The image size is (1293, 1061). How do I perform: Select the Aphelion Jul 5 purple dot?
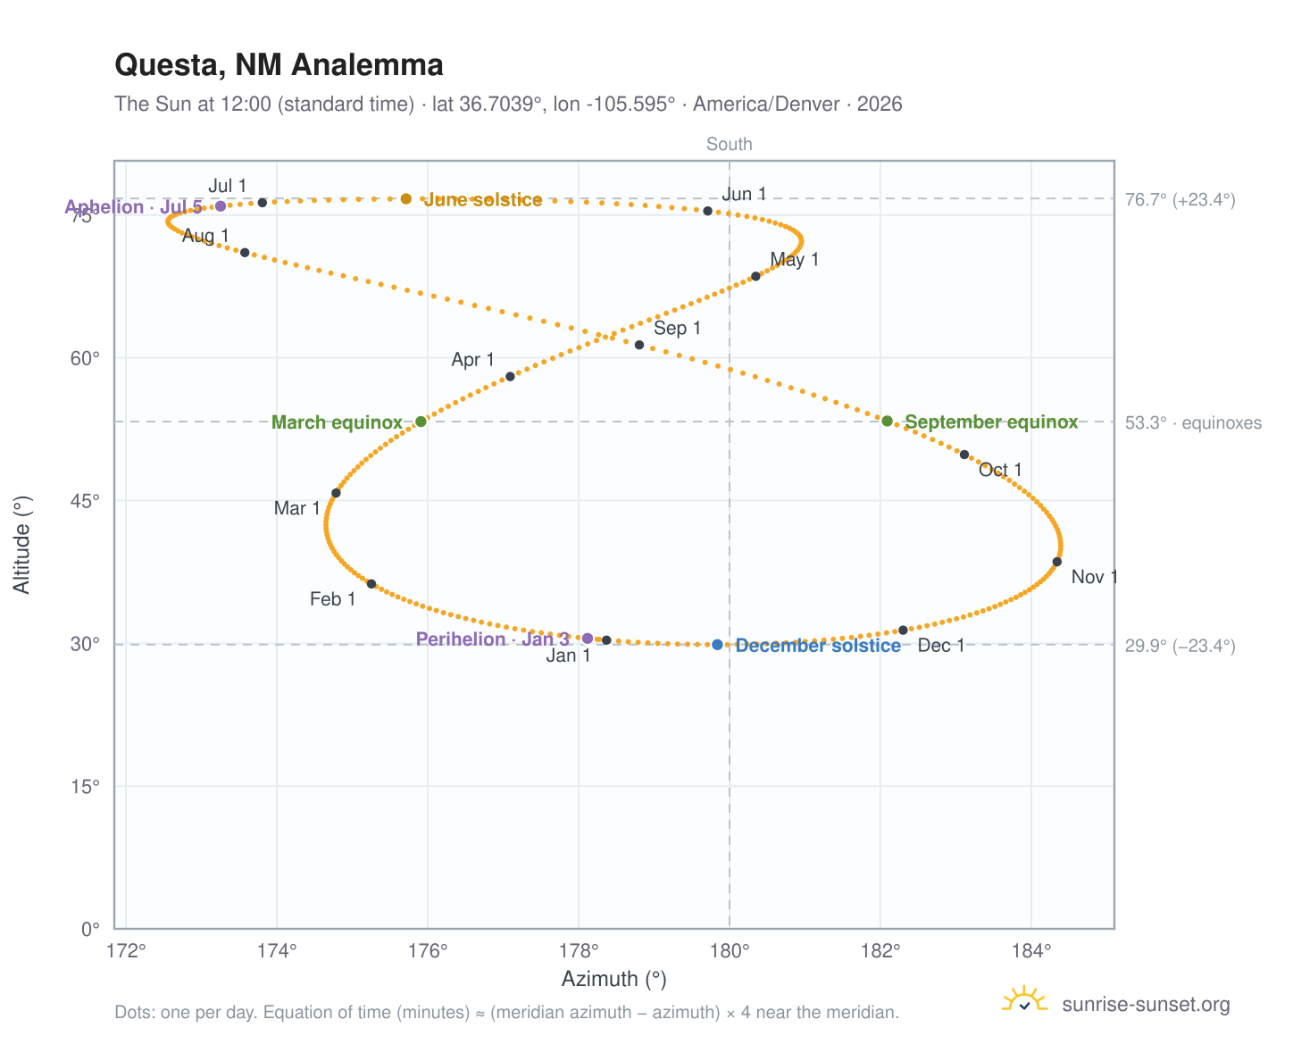pos(221,206)
